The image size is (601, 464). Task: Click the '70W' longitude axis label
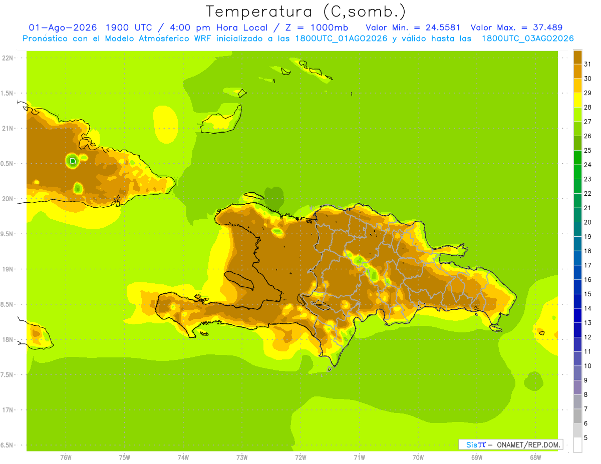click(x=418, y=457)
